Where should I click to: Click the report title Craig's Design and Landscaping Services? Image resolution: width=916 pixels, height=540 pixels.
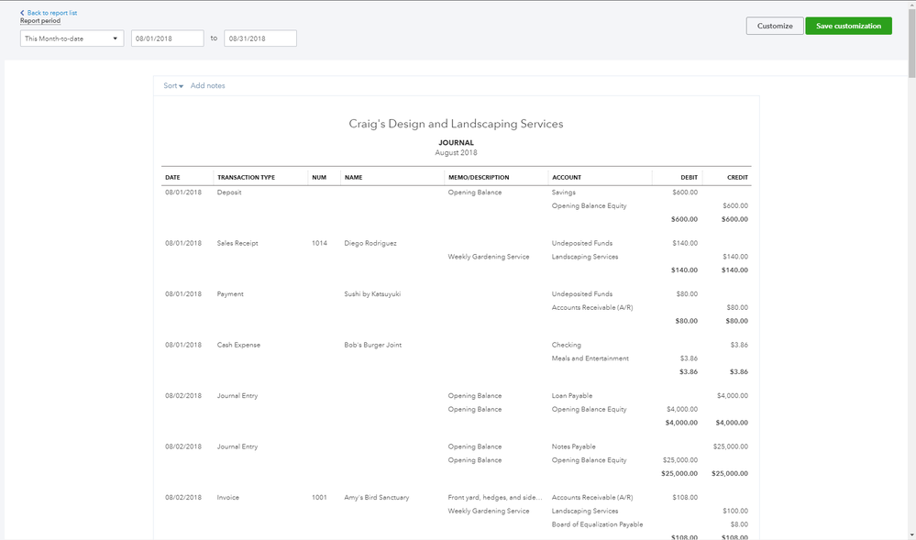(x=456, y=124)
